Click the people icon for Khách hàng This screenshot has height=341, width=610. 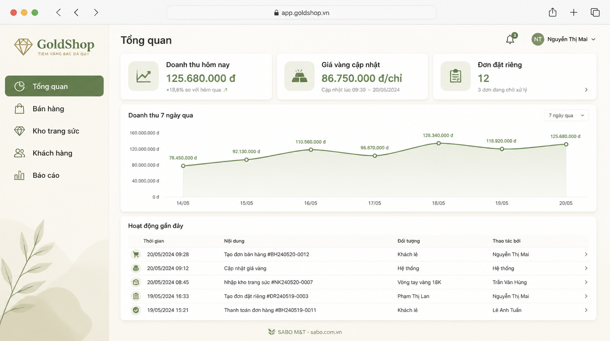[19, 153]
